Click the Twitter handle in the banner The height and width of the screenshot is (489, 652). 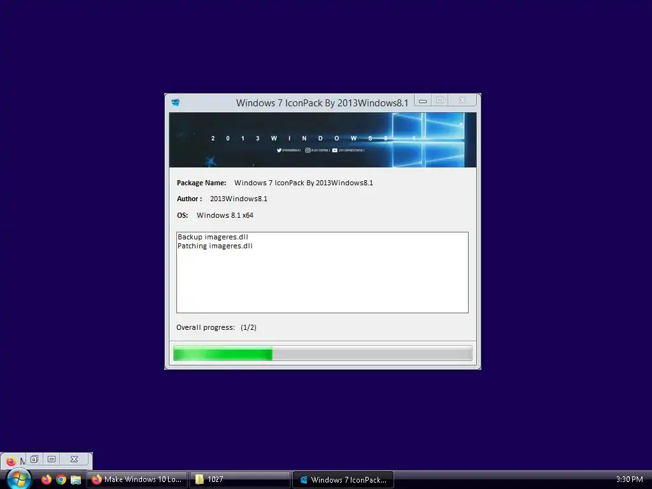coord(288,150)
